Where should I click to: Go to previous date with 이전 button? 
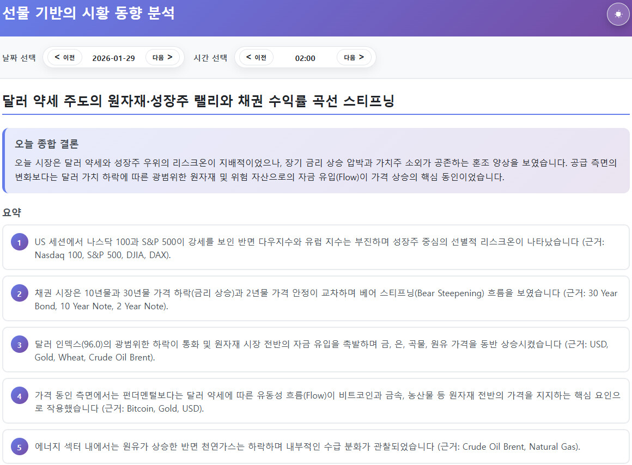65,57
